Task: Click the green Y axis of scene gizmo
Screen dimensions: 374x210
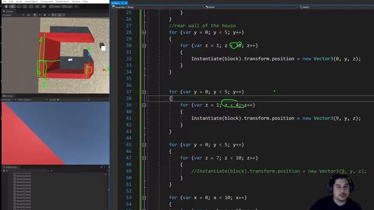Action: (89, 50)
